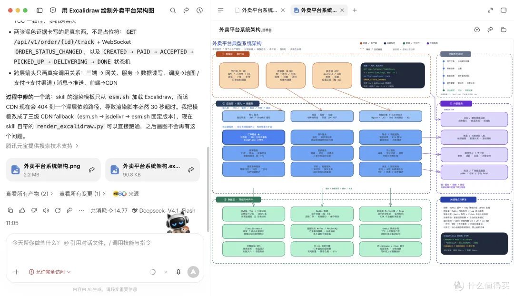Click the chat pane vertical scrollbar
The height and width of the screenshot is (296, 514).
pos(208,189)
